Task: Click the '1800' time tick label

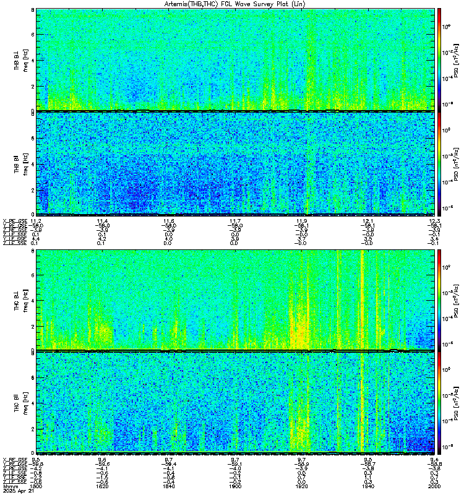Action: 36,486
